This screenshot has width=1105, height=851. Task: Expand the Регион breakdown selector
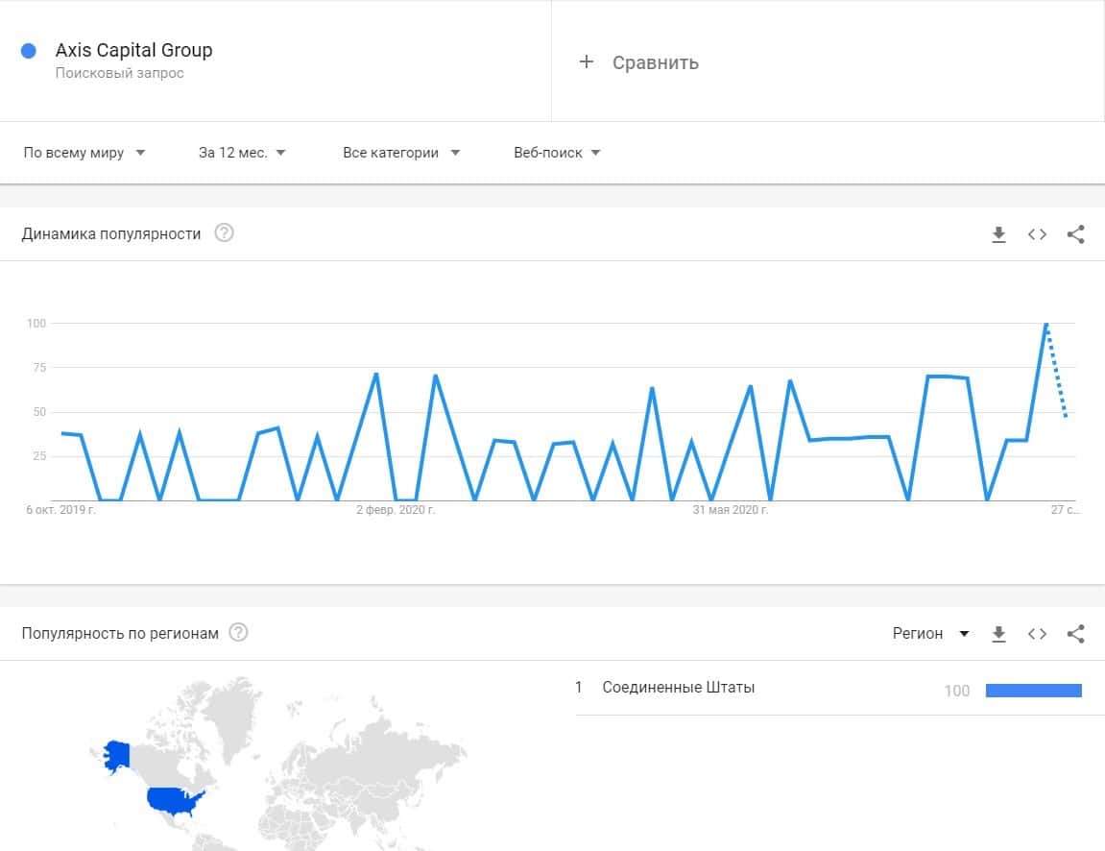click(930, 634)
